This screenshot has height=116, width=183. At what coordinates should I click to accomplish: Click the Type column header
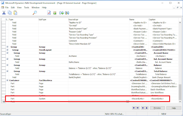(x=23, y=20)
